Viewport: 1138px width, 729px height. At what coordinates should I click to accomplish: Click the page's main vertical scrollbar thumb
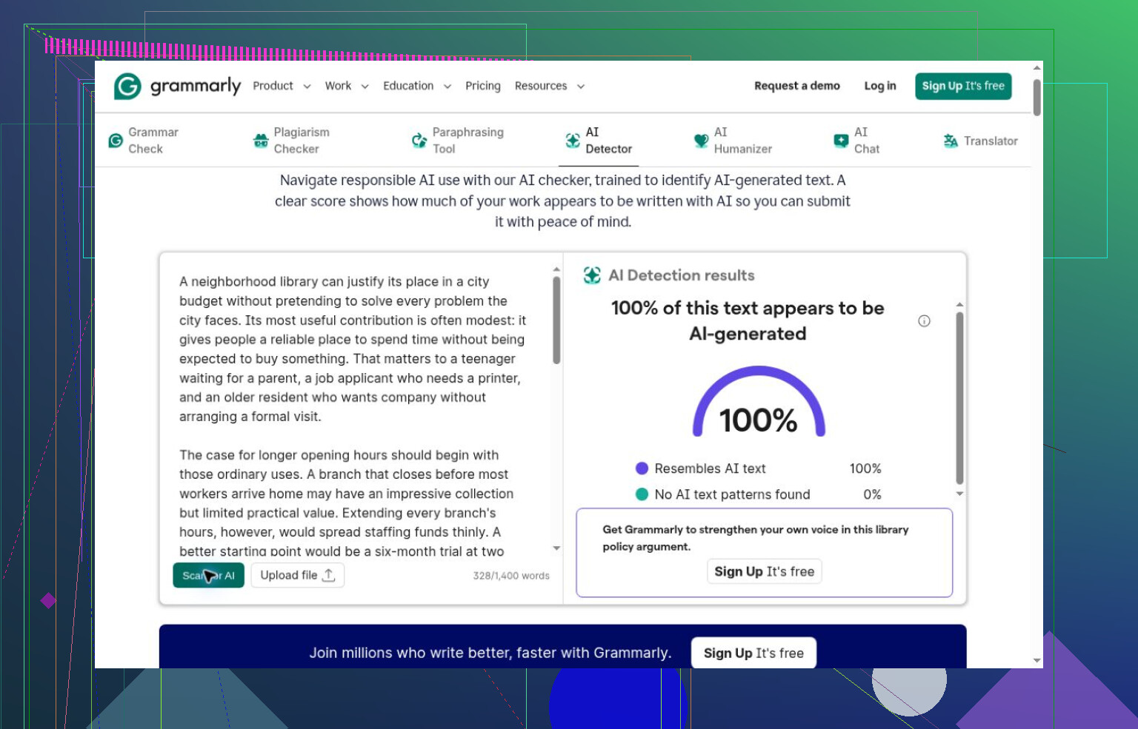pyautogui.click(x=1036, y=97)
